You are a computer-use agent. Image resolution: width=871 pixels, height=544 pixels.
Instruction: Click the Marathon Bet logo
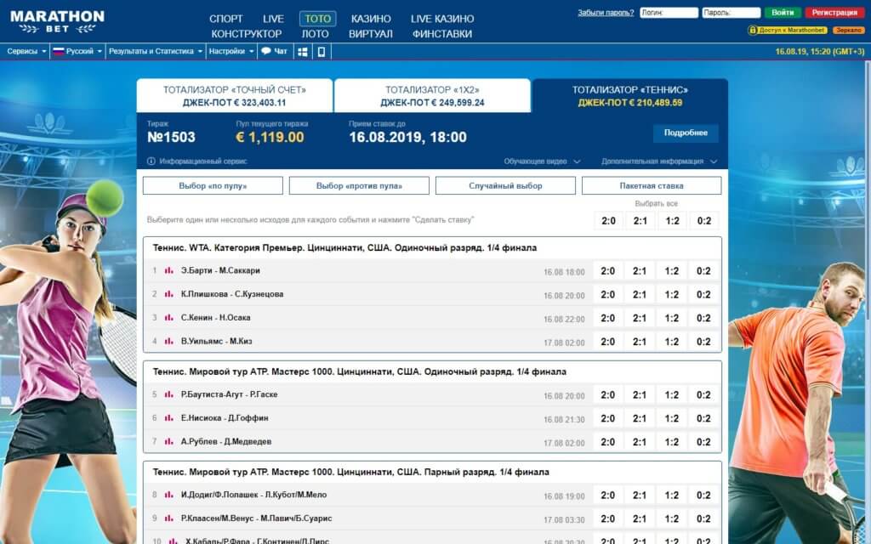(x=57, y=21)
